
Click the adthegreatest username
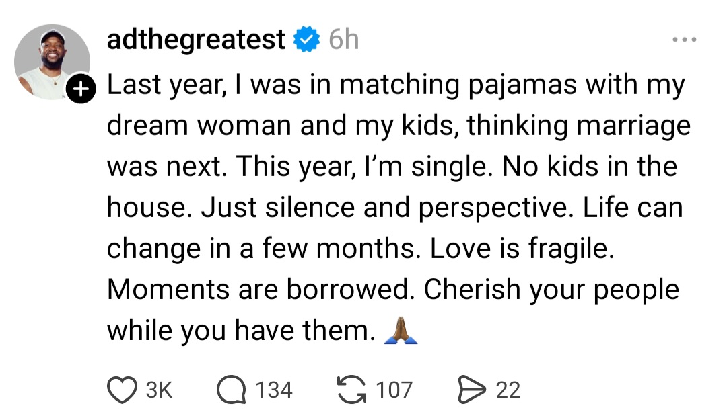196,40
